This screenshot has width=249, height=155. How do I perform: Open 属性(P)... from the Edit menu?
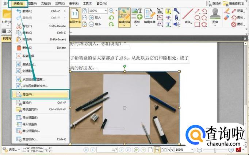click(40, 94)
